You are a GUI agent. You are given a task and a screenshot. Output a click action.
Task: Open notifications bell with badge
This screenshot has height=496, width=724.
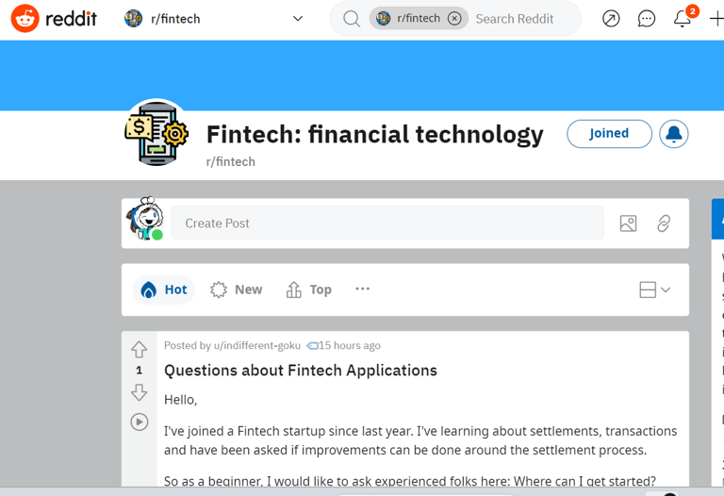click(683, 19)
